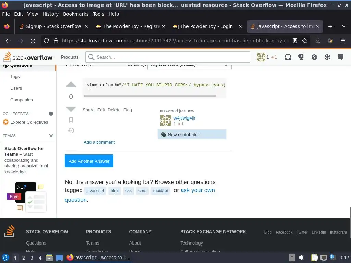Open Users in left sidebar
This screenshot has width=351, height=263.
[16, 88]
